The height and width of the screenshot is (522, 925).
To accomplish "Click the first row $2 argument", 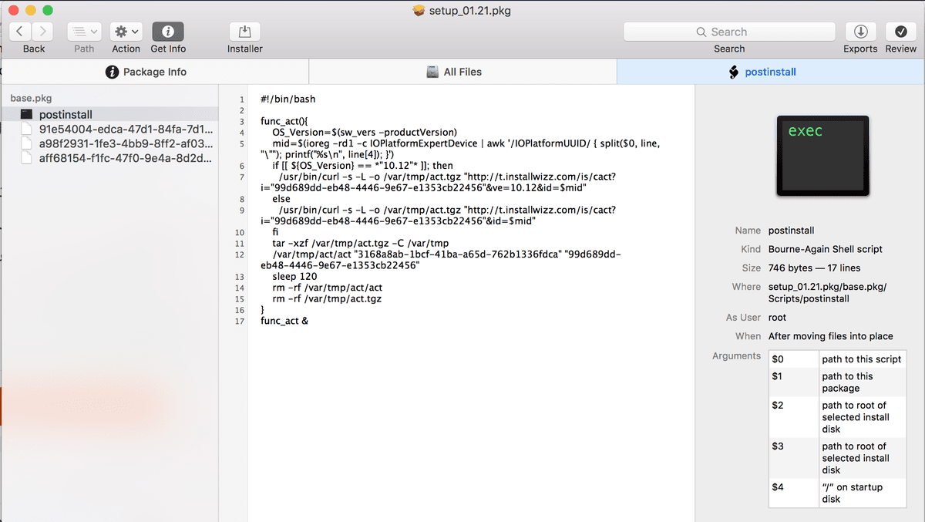I will tap(837, 417).
